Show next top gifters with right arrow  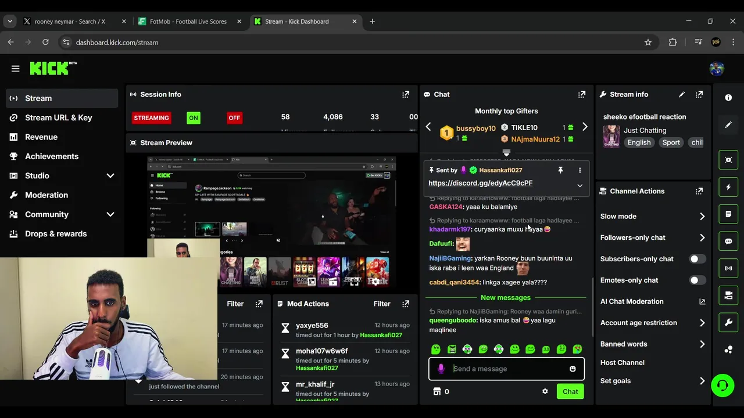click(x=585, y=127)
